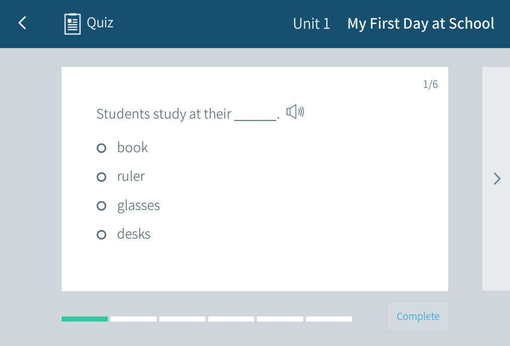Click the "My First Day at School" title

pyautogui.click(x=420, y=24)
